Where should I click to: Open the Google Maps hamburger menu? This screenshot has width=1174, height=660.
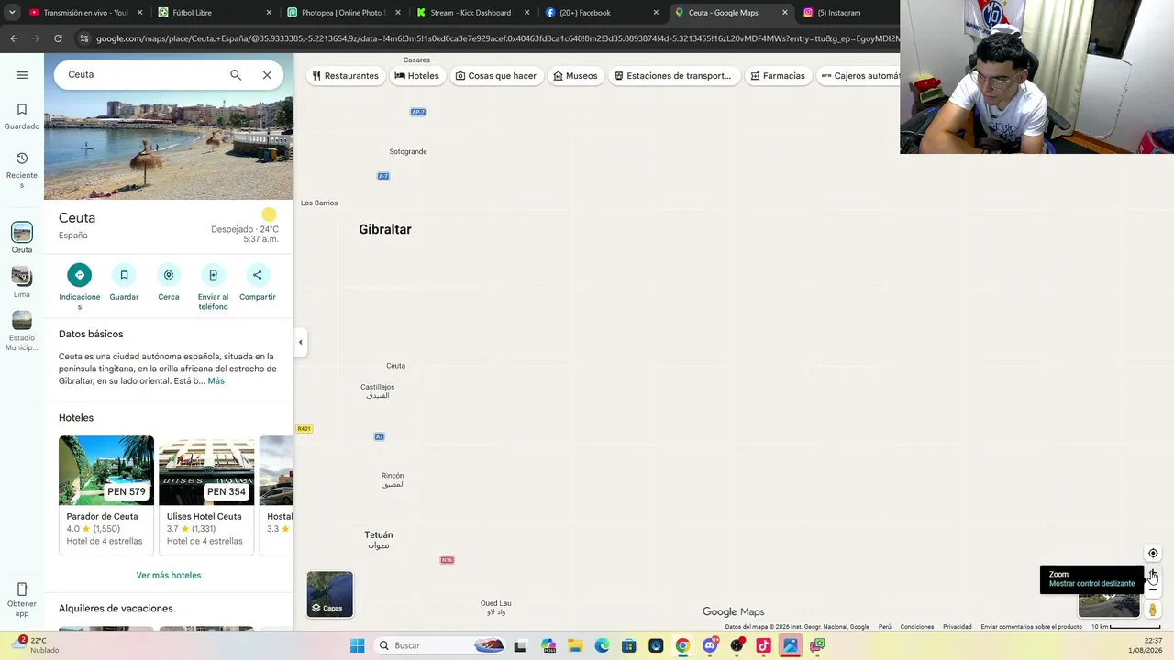22,75
